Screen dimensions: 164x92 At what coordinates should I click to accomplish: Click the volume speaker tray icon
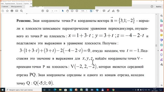point(146,90)
